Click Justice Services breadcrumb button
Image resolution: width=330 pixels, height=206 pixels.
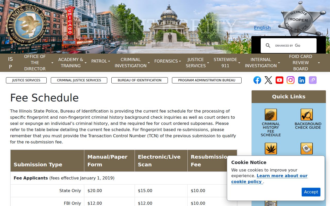tap(26, 80)
